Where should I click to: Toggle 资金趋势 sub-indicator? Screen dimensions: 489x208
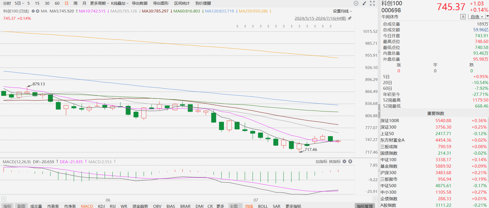point(140,206)
